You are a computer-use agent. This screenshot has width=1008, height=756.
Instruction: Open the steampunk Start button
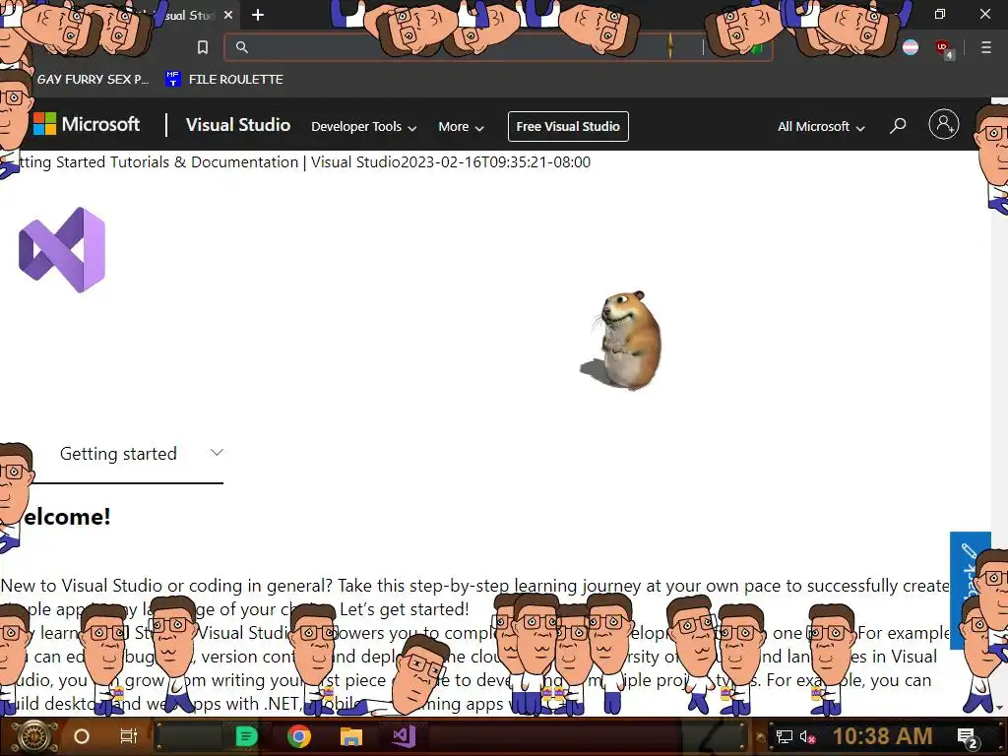coord(33,736)
